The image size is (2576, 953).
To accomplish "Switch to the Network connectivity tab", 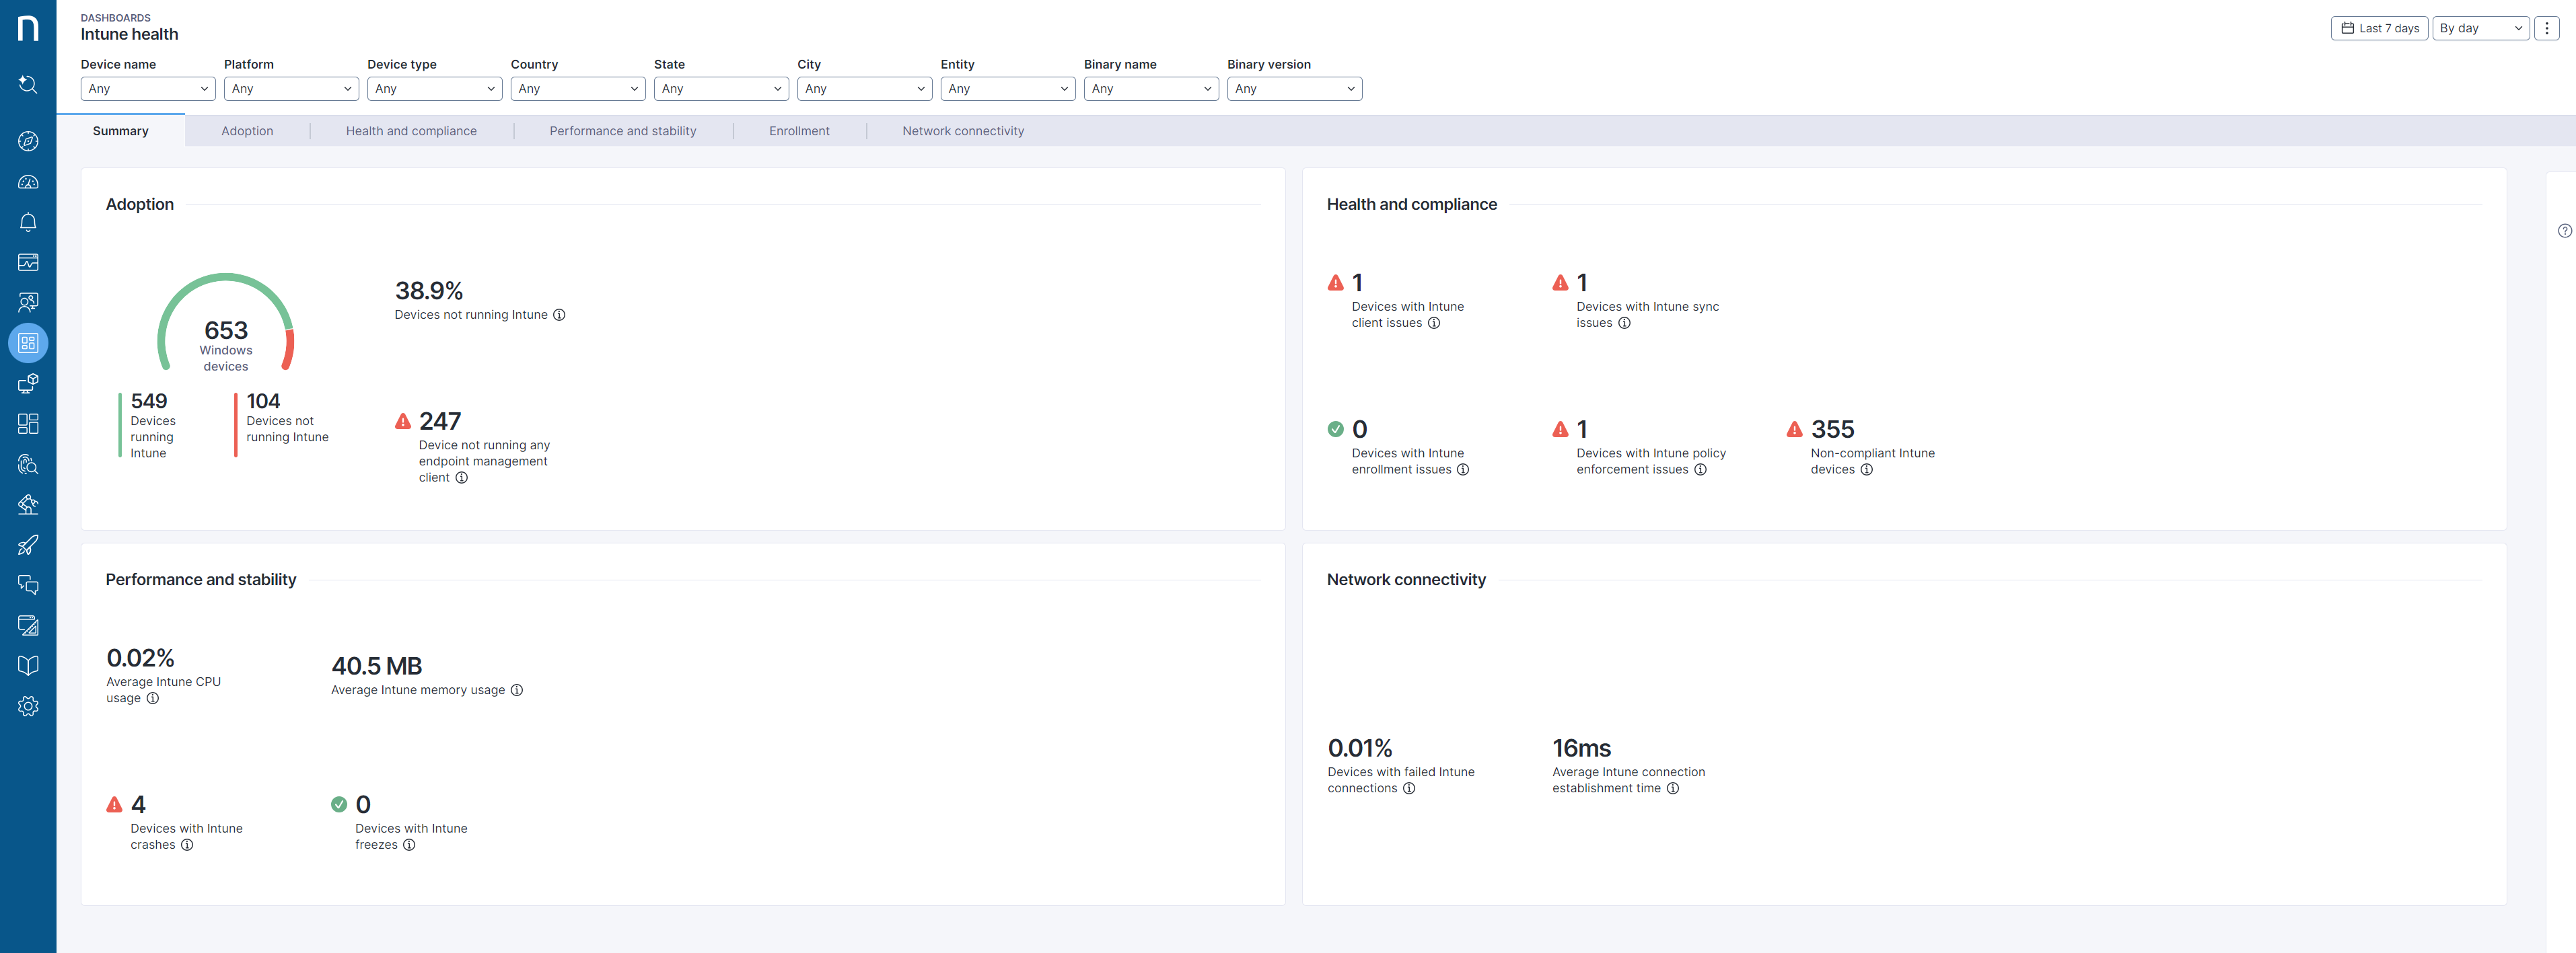I will (962, 131).
